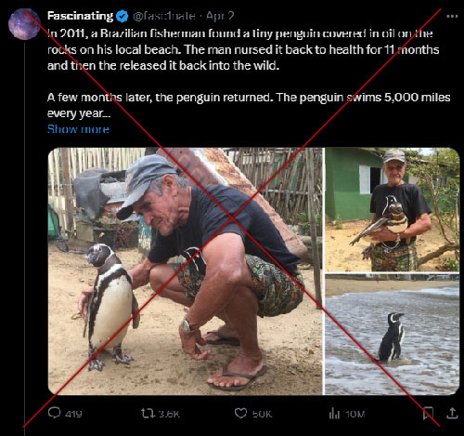464x436 pixels.
Task: Click the 50K likes count
Action: point(262,414)
